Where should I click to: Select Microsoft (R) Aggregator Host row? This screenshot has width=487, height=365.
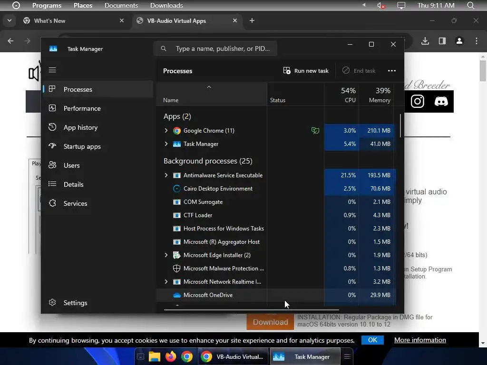276,242
